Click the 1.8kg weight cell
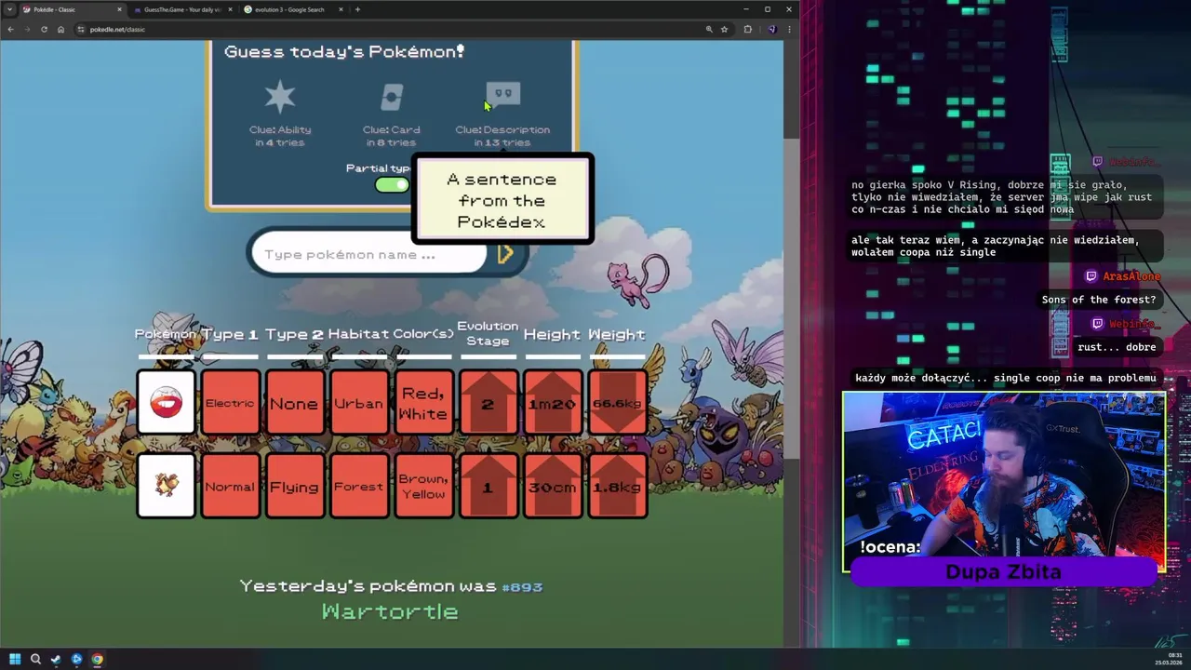Screen dimensions: 1191x670 618,486
